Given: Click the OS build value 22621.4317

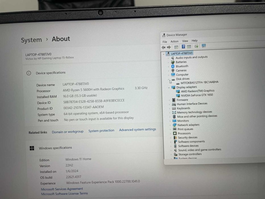Looking at the screenshot, I should point(74,177).
